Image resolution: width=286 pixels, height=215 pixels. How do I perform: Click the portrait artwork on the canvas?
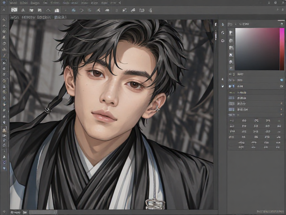click(111, 115)
